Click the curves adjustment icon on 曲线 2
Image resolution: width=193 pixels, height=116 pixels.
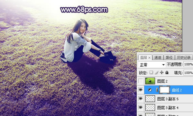pos(150,90)
